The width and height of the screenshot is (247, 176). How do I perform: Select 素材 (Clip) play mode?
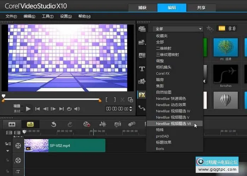coord(17,111)
